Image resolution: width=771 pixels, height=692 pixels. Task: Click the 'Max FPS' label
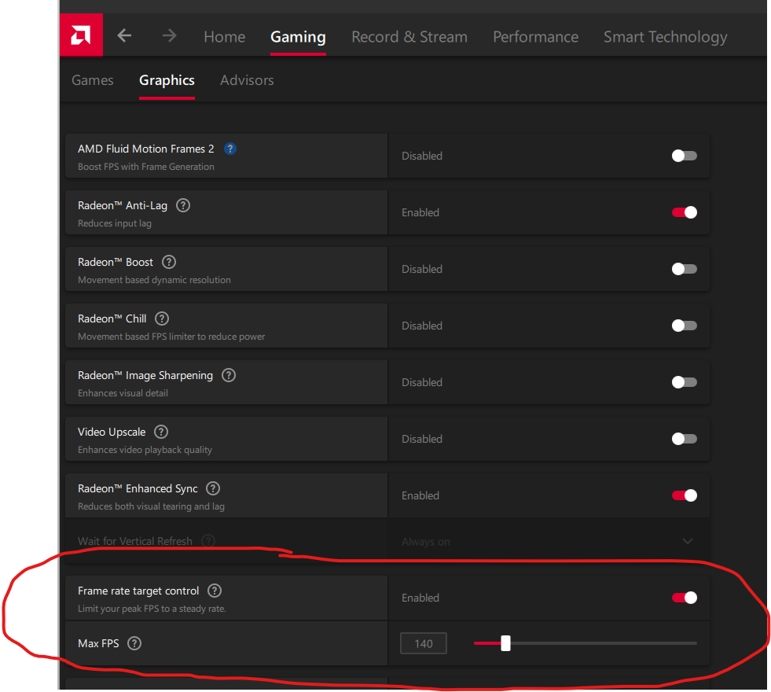coord(98,643)
